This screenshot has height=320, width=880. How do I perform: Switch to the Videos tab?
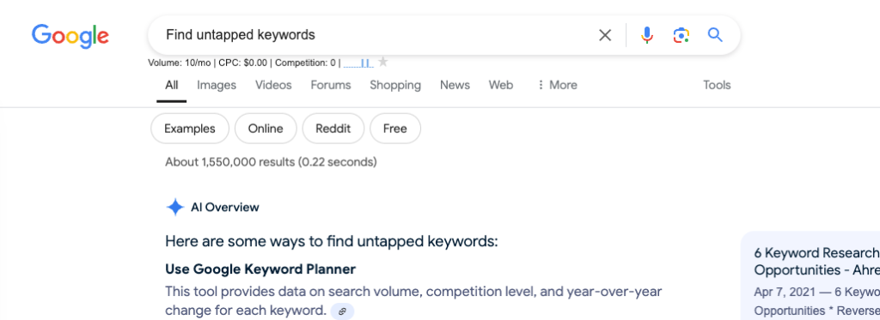pos(273,85)
